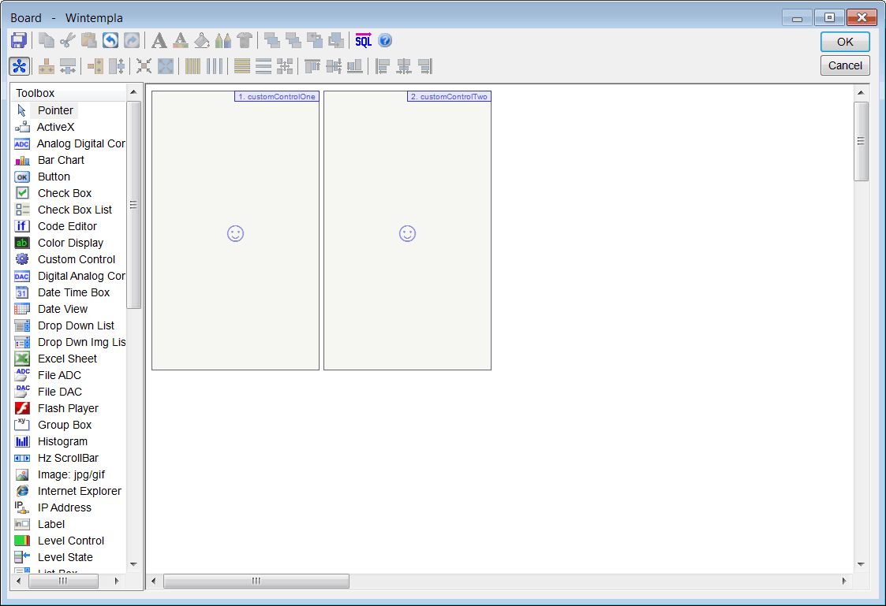The height and width of the screenshot is (606, 886).
Task: Click the first overlapping-rectangles layer order icon
Action: coord(271,41)
